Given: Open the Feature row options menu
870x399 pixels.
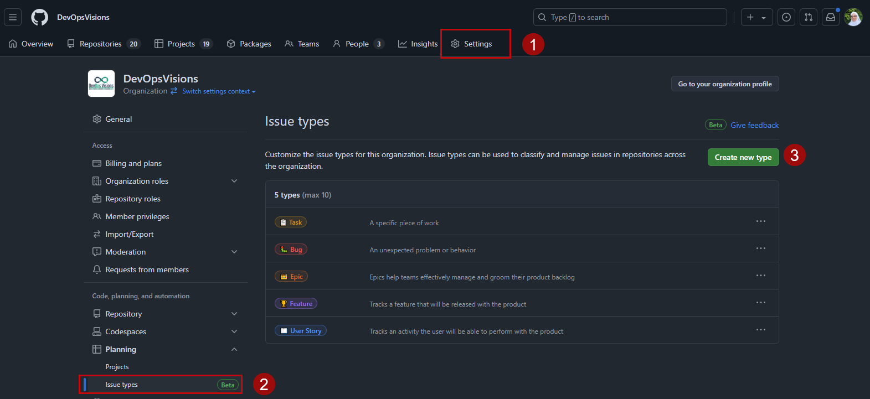Looking at the screenshot, I should coord(761,303).
